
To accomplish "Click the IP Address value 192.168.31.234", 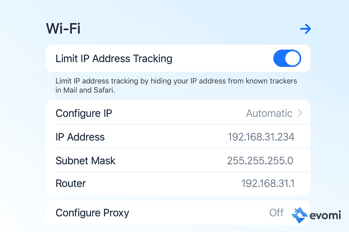I will pyautogui.click(x=261, y=137).
